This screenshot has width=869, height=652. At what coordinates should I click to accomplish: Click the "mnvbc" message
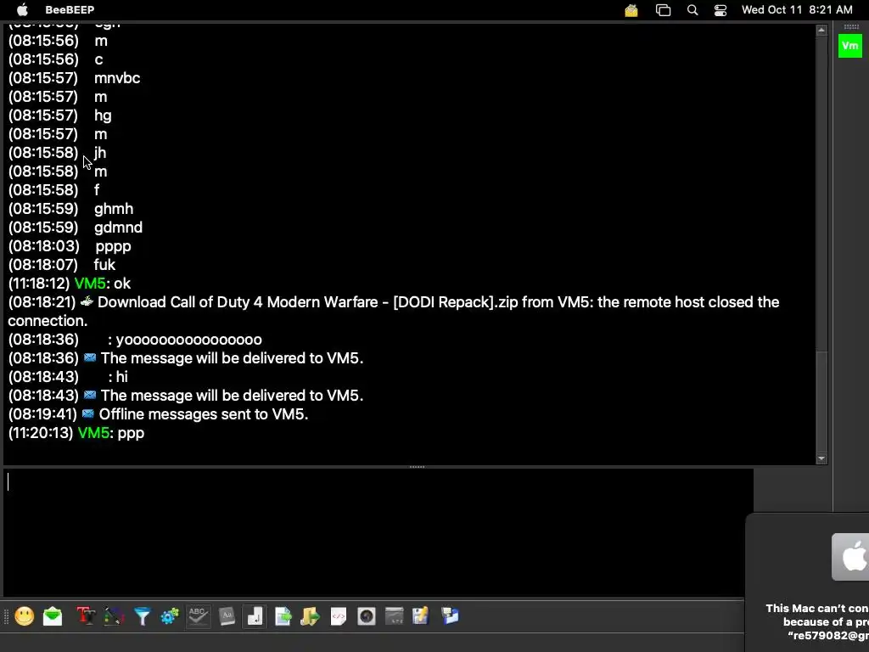coord(117,78)
